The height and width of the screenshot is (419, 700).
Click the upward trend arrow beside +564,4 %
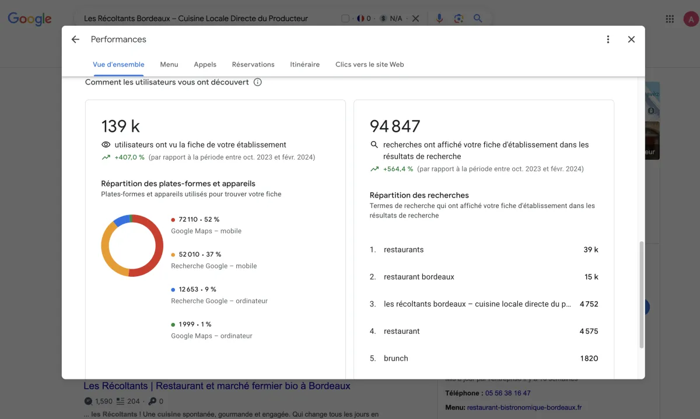coord(374,169)
